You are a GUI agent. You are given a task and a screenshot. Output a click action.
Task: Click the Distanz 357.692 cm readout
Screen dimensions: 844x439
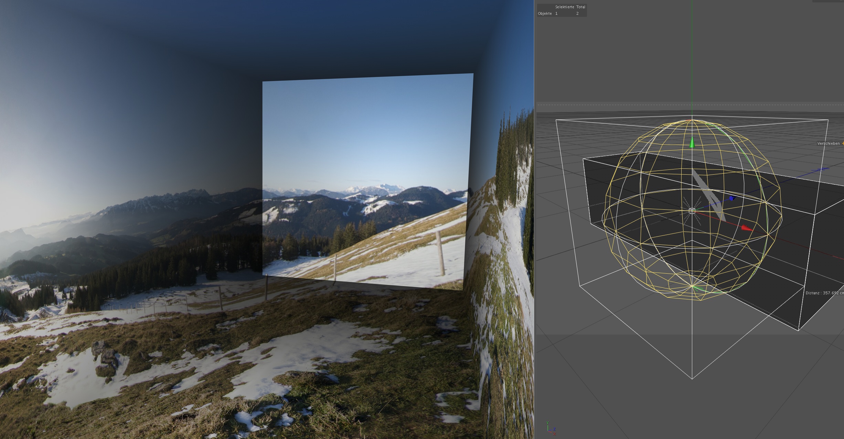(824, 293)
